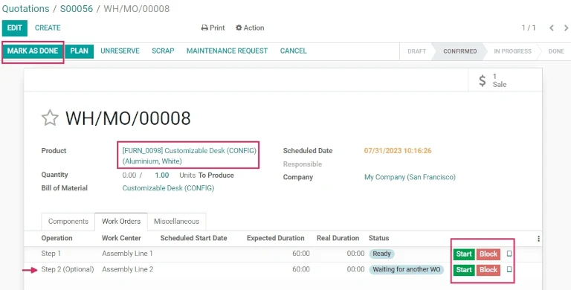Mark WH/MO/00008 as a favorite with the star icon
The image size is (571, 290).
50,118
